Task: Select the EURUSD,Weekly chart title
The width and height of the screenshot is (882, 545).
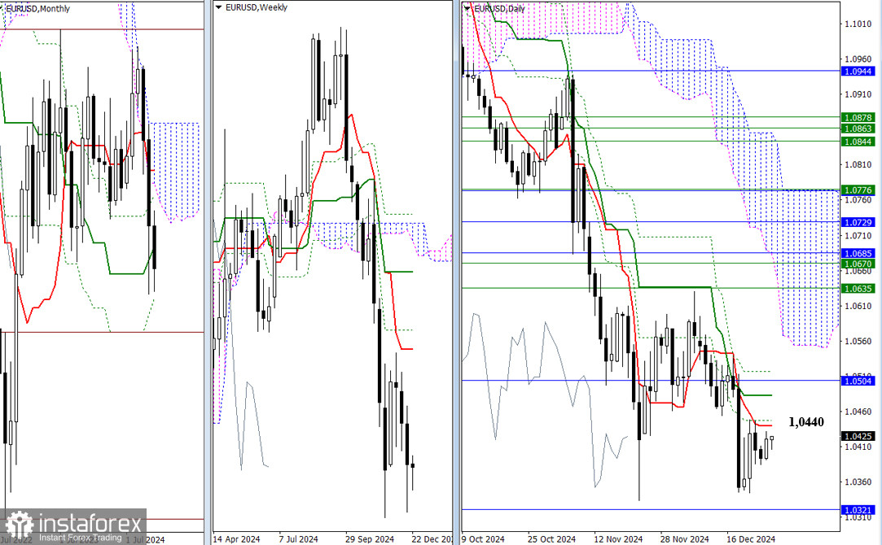Action: point(257,8)
